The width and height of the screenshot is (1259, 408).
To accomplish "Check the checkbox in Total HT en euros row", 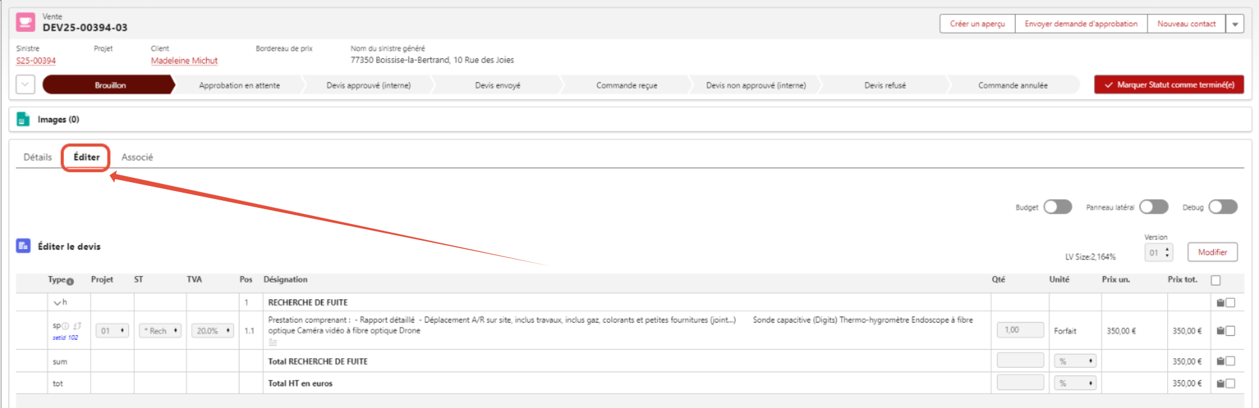I will pyautogui.click(x=1230, y=384).
